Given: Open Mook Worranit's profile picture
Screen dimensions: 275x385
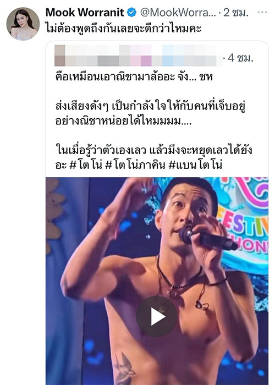Looking at the screenshot, I should pos(23,24).
